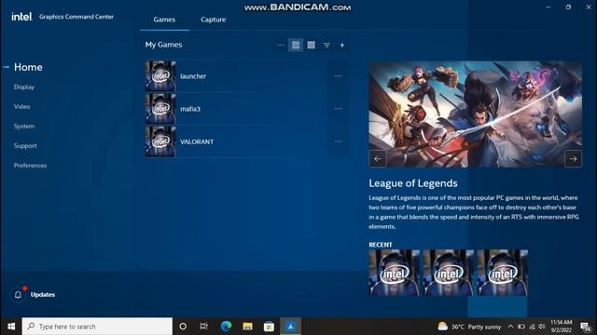
Task: Click the League of Legends banner image
Action: 475,114
